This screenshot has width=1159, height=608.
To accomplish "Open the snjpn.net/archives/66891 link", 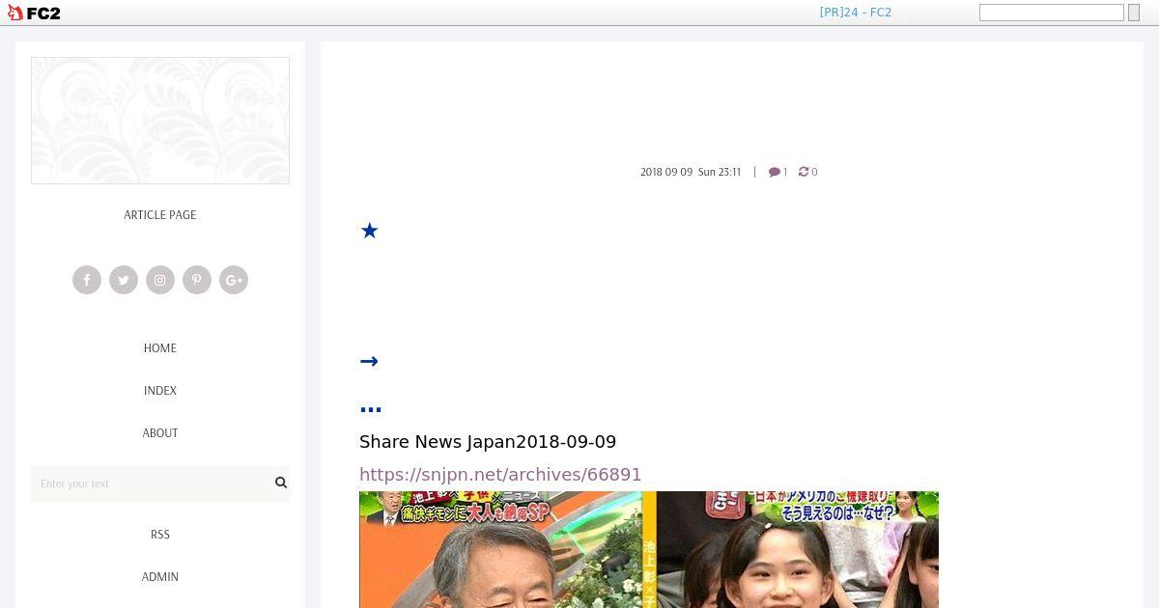I will (500, 475).
